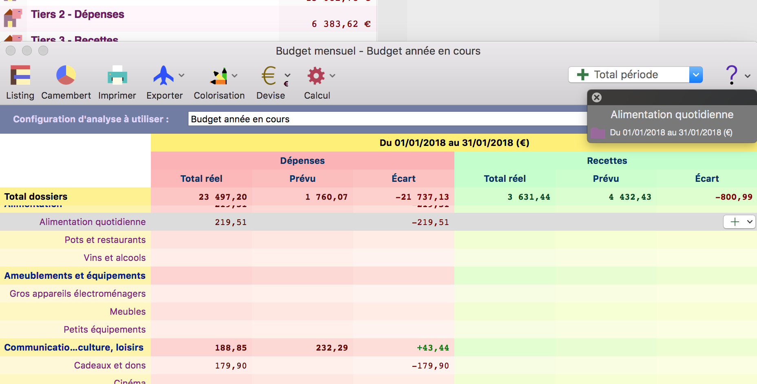Image resolution: width=757 pixels, height=384 pixels.
Task: Click the purple folder icon in popup
Action: (x=598, y=132)
